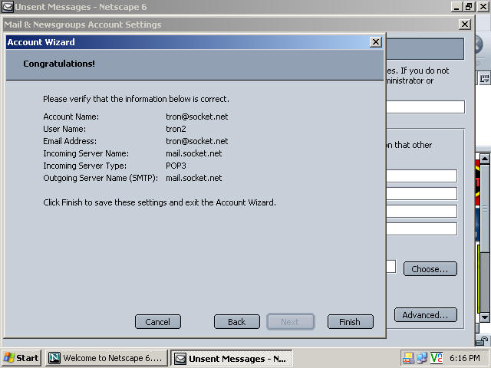The image size is (491, 368).
Task: Click Finish to save account settings
Action: 350,322
